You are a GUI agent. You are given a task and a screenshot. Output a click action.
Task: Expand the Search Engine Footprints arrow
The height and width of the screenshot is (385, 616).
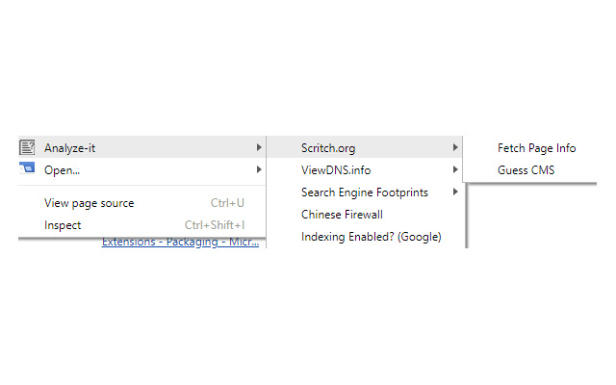(455, 192)
